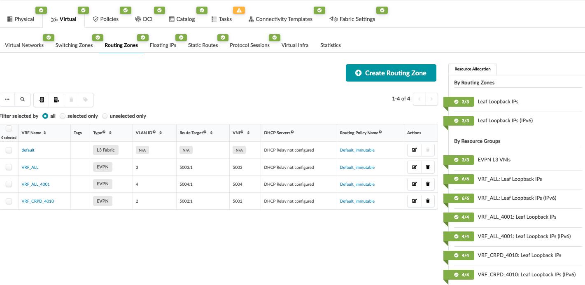
Task: Open the Physical tab
Action: tap(21, 19)
